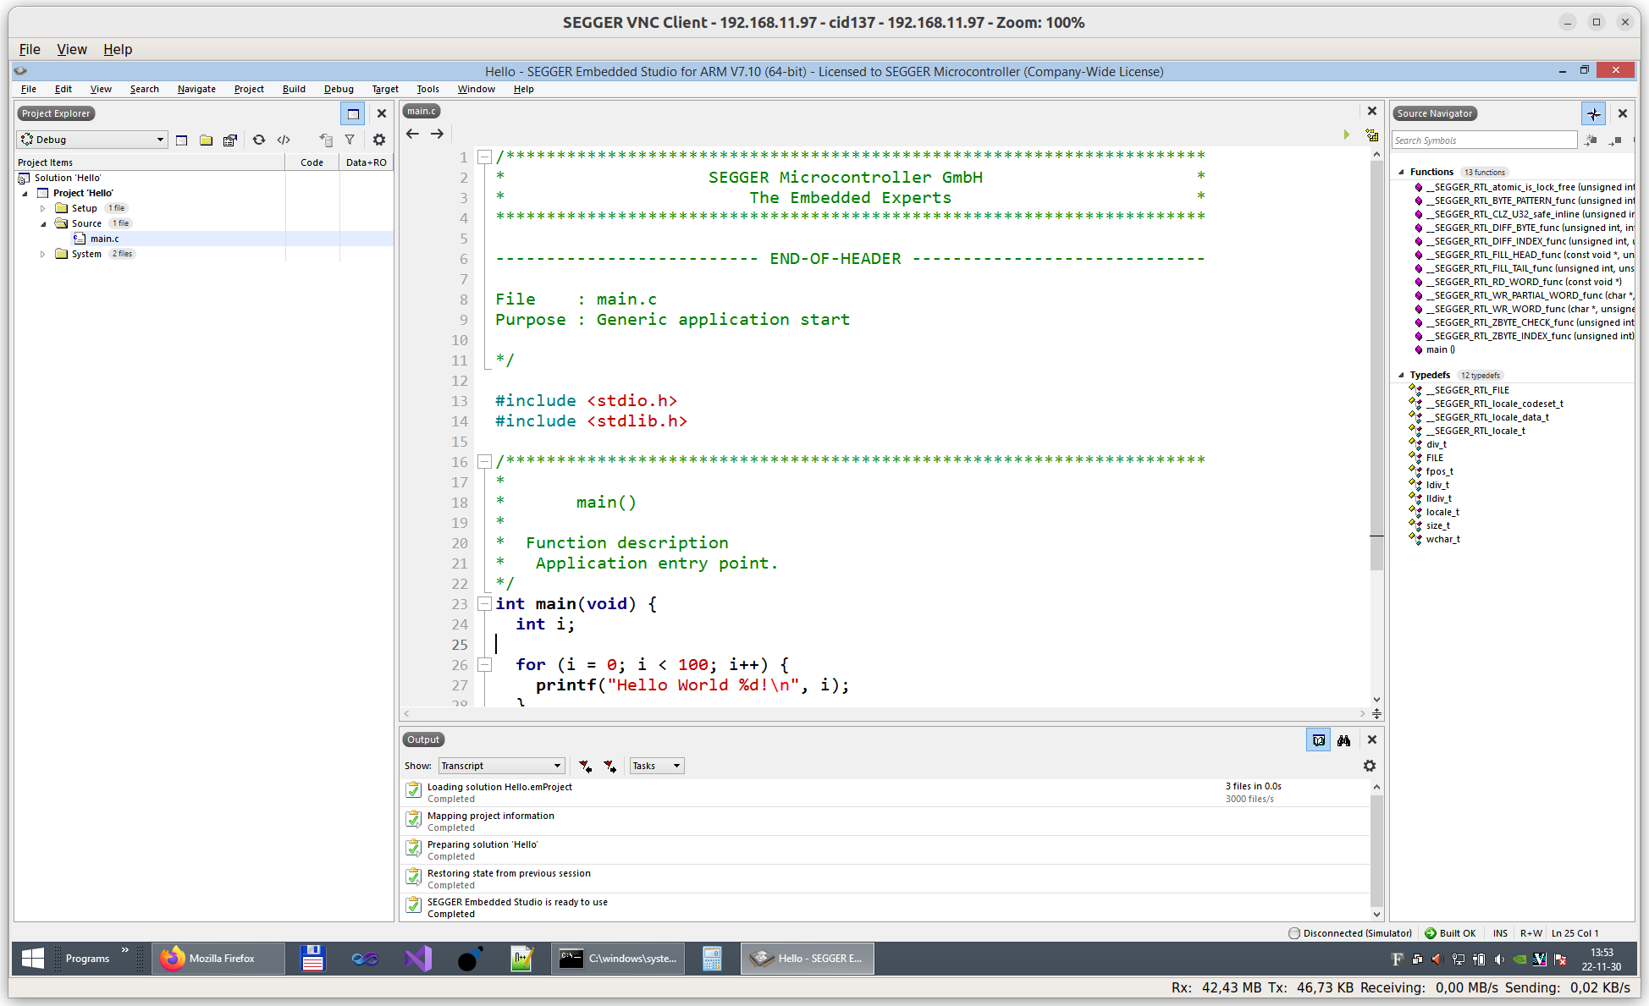Click the Code column header
Screen dimensions: 1649x1006
(312, 162)
